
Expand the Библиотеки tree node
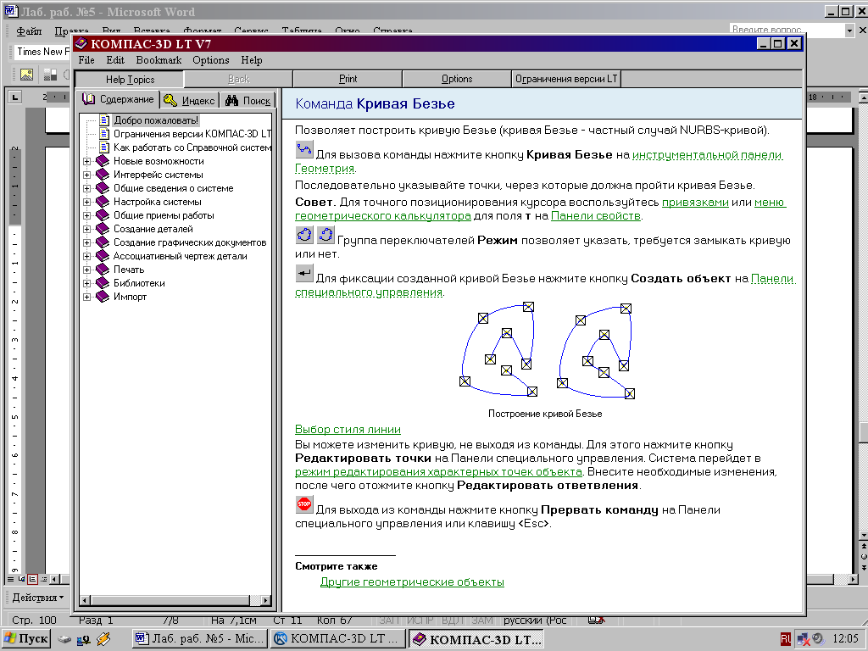[x=87, y=283]
